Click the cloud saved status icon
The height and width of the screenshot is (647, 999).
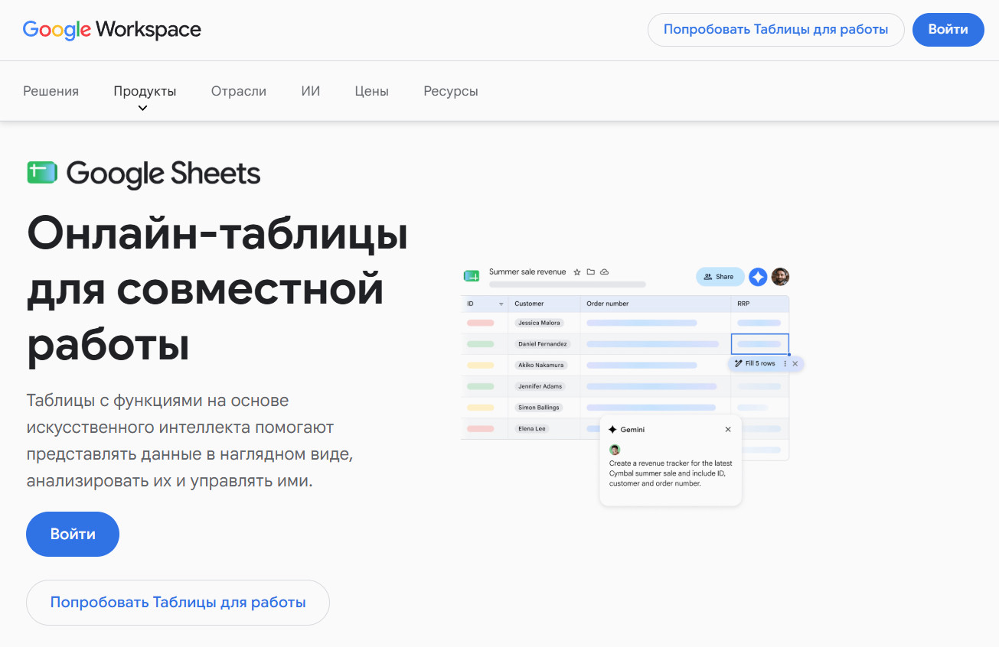604,272
